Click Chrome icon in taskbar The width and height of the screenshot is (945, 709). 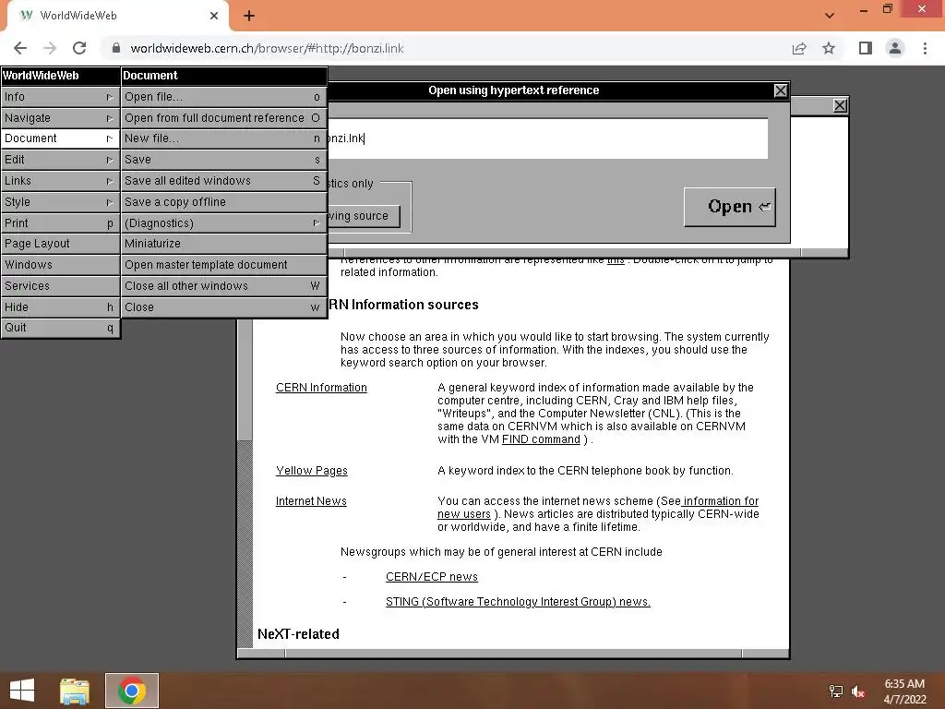point(132,691)
